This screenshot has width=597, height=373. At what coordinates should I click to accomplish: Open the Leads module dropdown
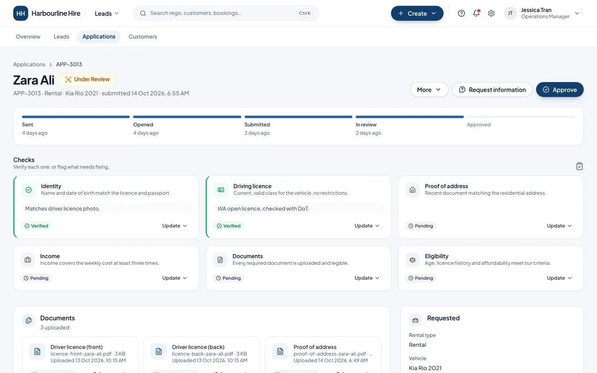107,14
